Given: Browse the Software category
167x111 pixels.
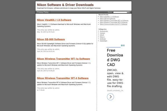Looking at the screenshot, I should (x=103, y=39).
